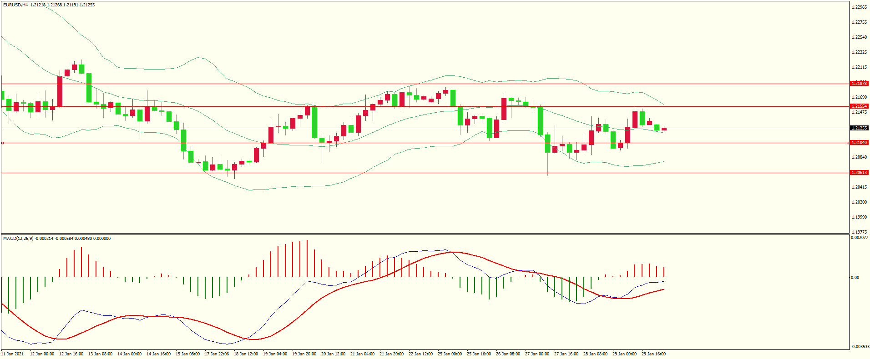Click the left handle of the 1.21040 line

2,143
